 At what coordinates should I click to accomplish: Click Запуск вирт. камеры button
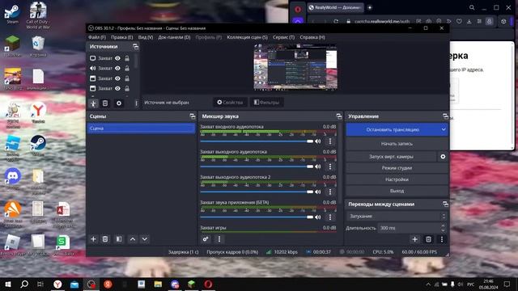391,157
